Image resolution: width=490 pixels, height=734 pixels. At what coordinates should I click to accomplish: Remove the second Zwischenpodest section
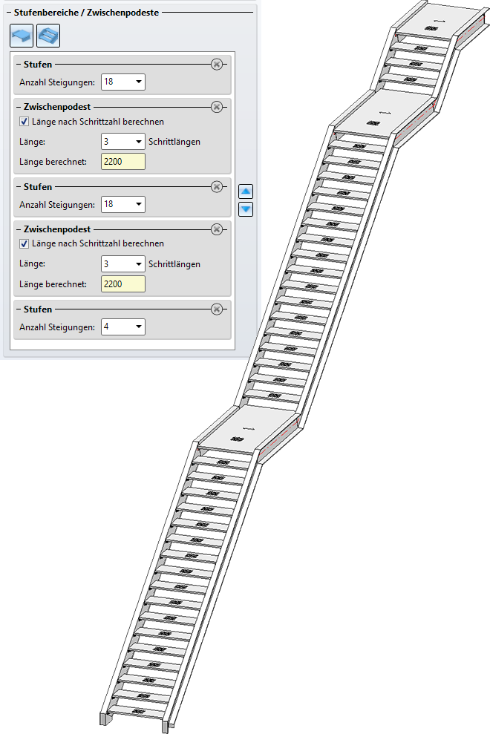click(x=217, y=229)
